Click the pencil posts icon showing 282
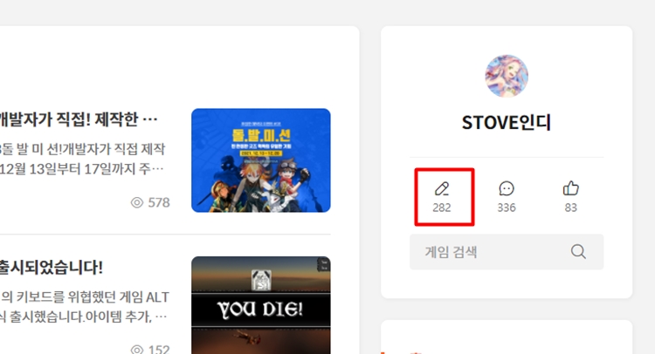The width and height of the screenshot is (655, 354). click(442, 189)
